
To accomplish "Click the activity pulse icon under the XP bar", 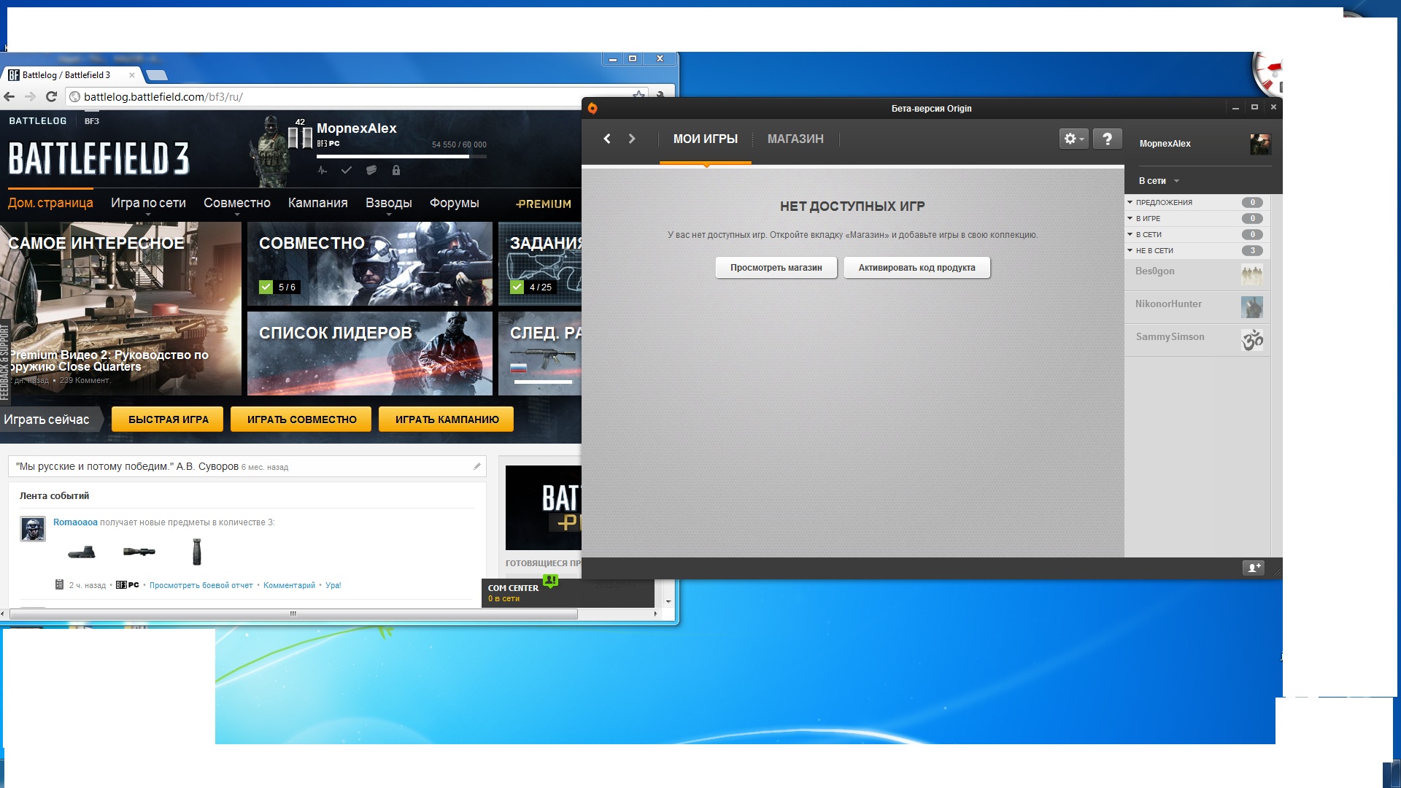I will pos(323,170).
